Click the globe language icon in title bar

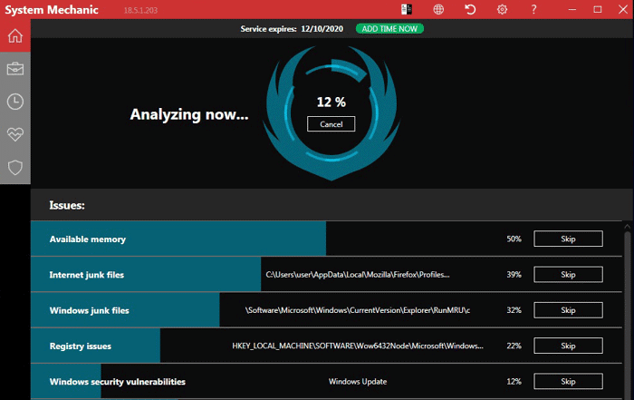coord(438,9)
